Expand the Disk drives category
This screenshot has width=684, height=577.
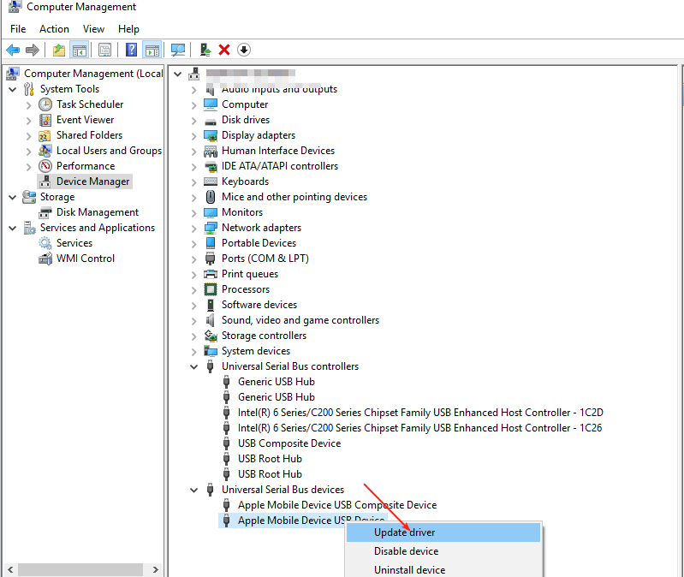[x=193, y=121]
